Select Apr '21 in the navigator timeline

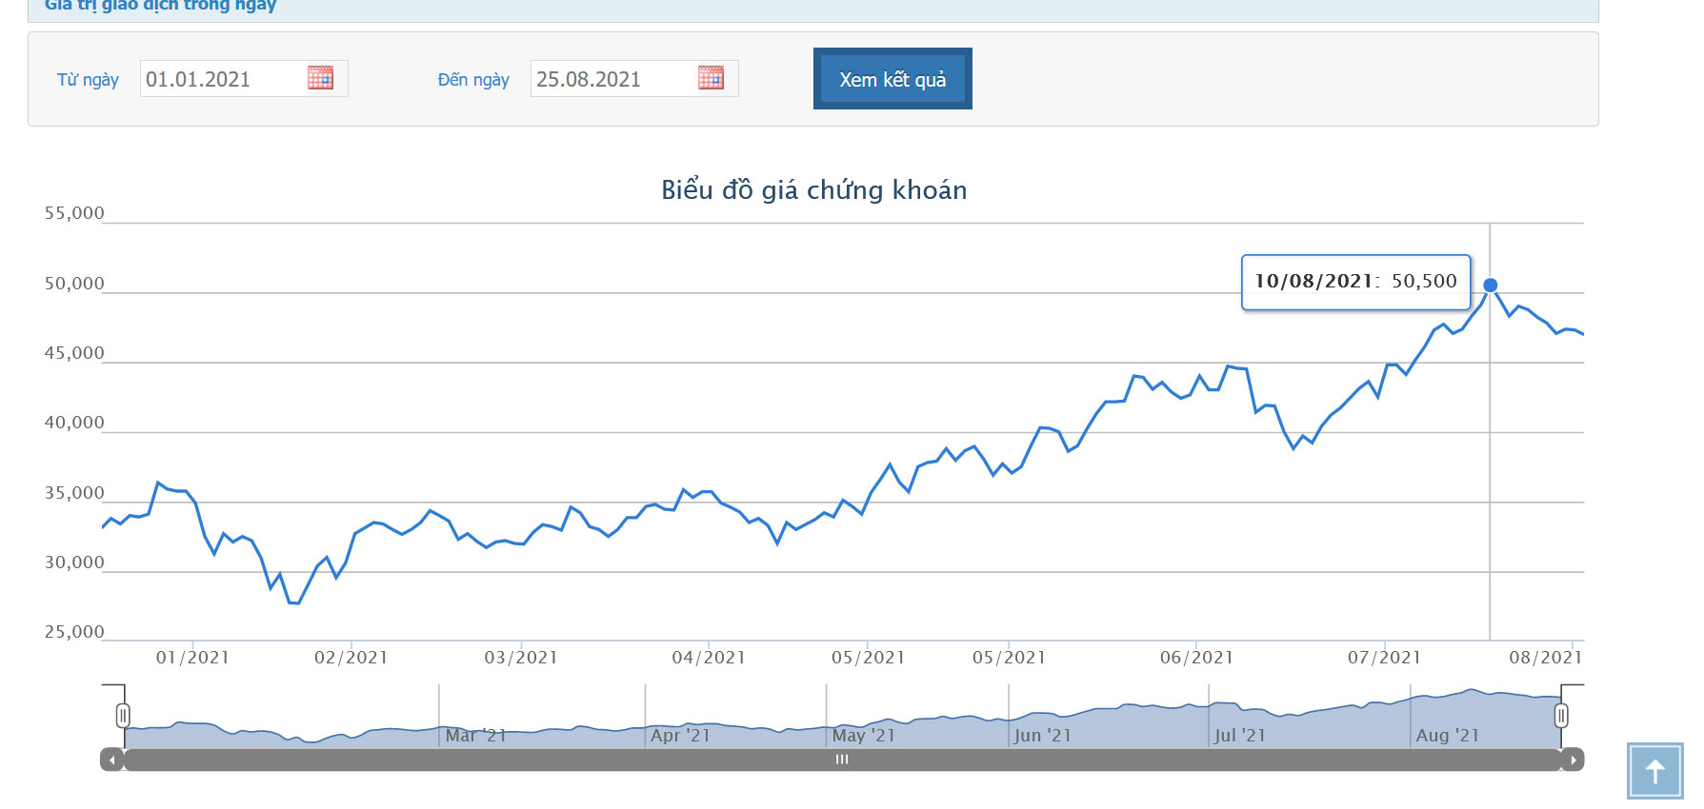pyautogui.click(x=680, y=736)
